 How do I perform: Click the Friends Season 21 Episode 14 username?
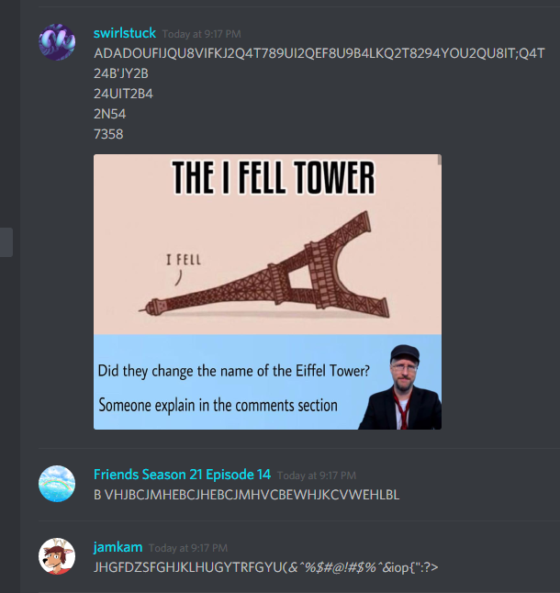(182, 475)
